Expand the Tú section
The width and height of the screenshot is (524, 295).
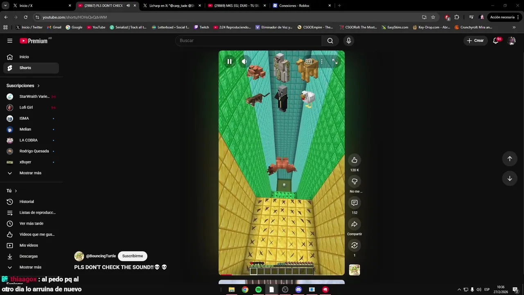pos(12,191)
